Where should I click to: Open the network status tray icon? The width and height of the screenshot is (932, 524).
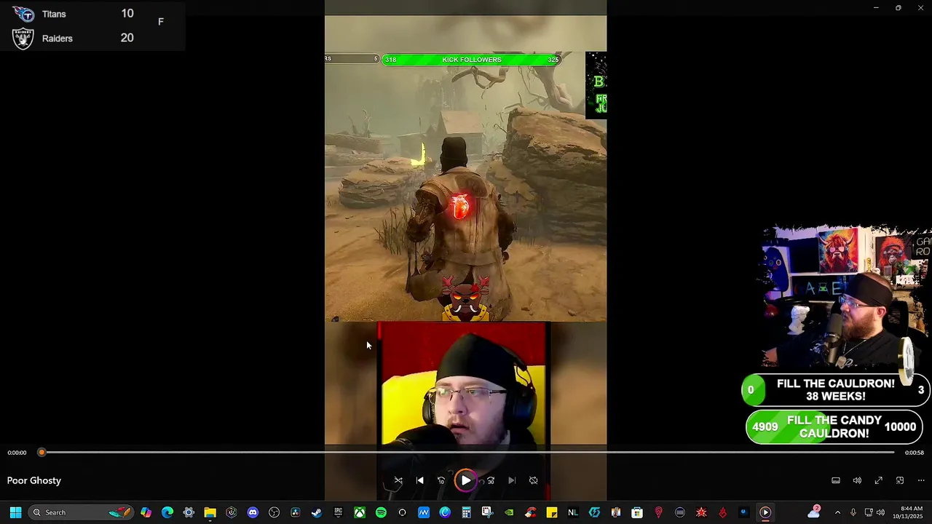[x=869, y=512]
